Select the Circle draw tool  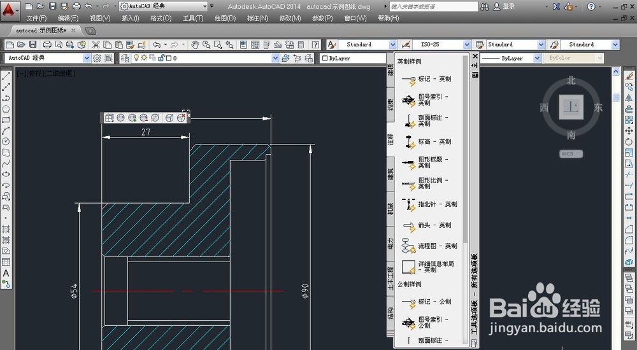(x=6, y=142)
